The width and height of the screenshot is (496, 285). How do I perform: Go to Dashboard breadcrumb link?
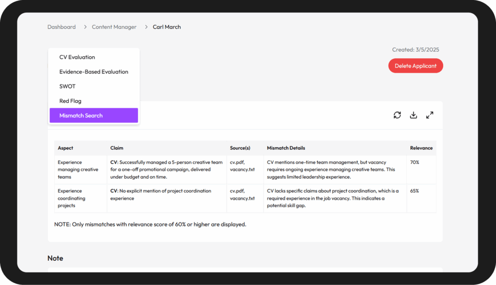62,27
